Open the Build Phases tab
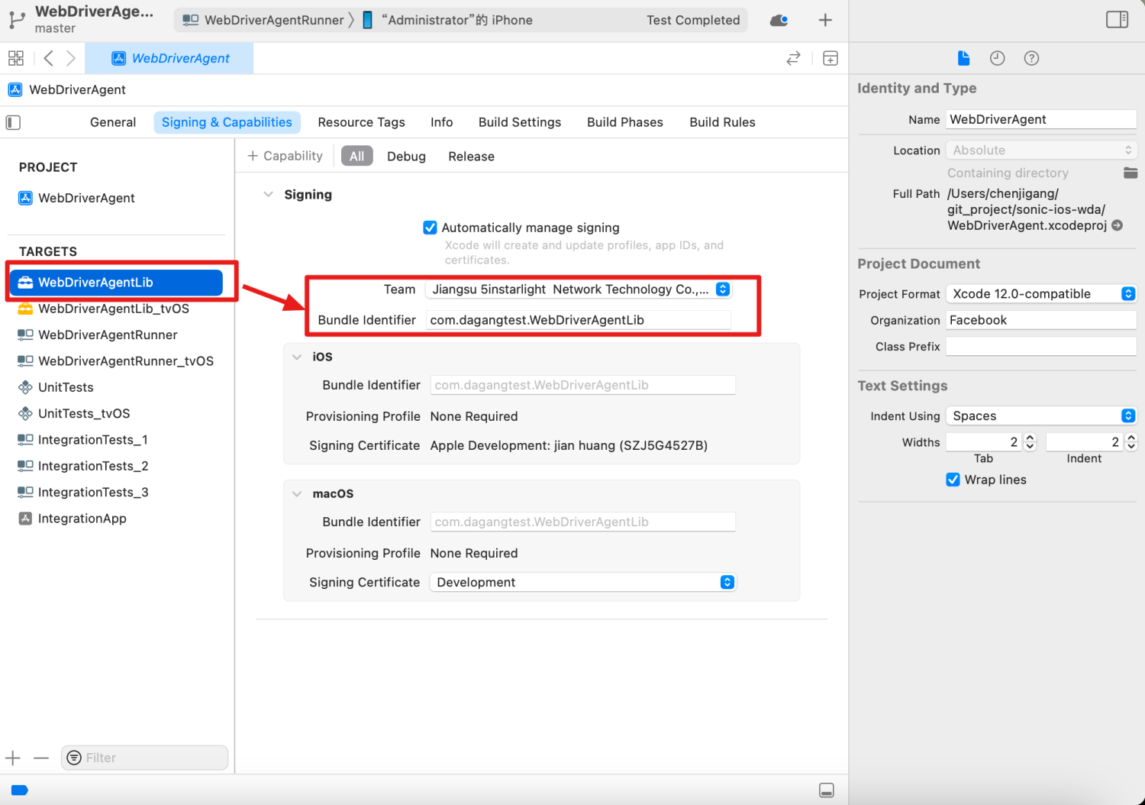Image resolution: width=1145 pixels, height=805 pixels. (x=624, y=122)
